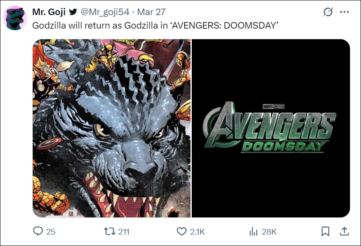Open the Avengers Doomsday logo image

[x=271, y=128]
